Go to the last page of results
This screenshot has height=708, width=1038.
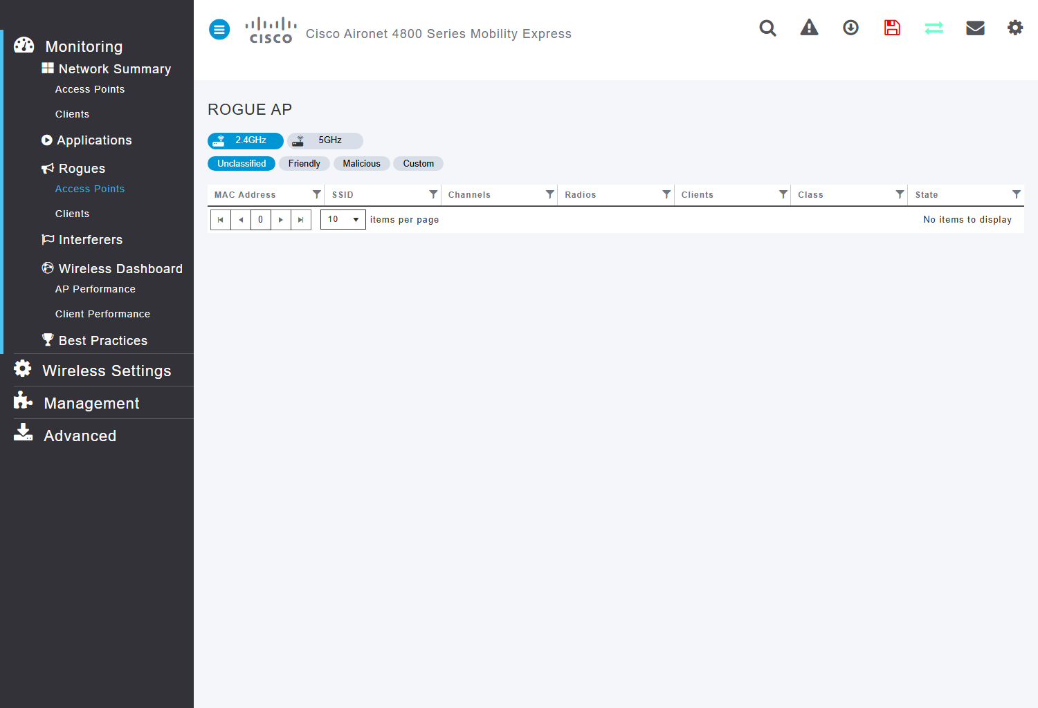click(x=301, y=220)
